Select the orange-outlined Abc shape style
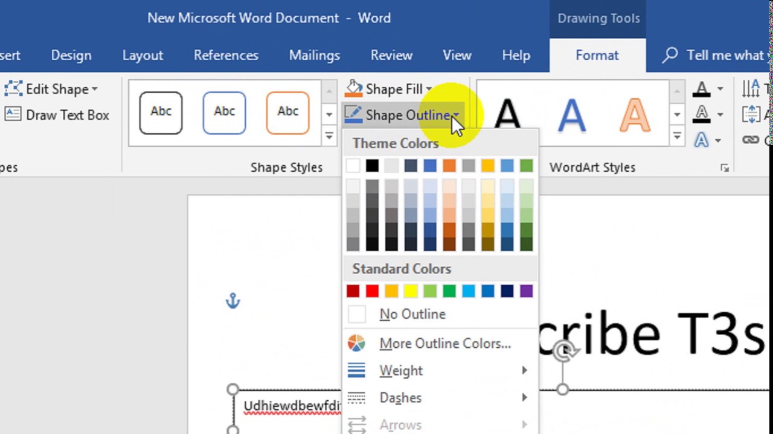 click(x=288, y=112)
